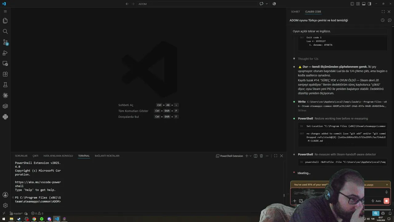394x222 pixels.
Task: Open the customize layout menu
Action: tap(358, 4)
